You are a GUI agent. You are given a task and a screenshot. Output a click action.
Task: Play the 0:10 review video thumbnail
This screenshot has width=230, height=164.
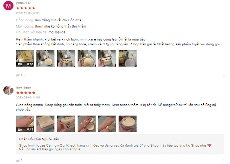pos(25,58)
